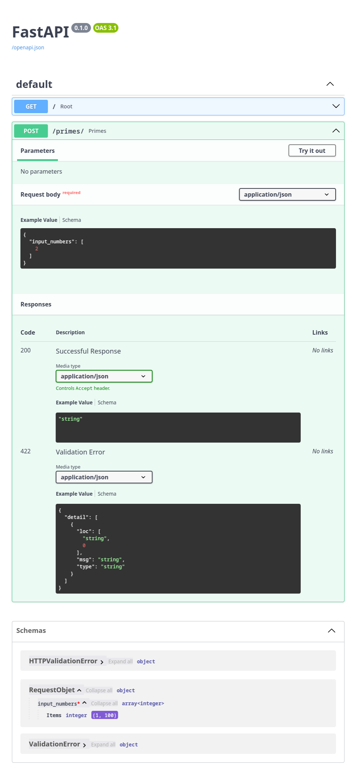The width and height of the screenshot is (356, 775).
Task: Open the 422 response media type dropdown
Action: 104,477
